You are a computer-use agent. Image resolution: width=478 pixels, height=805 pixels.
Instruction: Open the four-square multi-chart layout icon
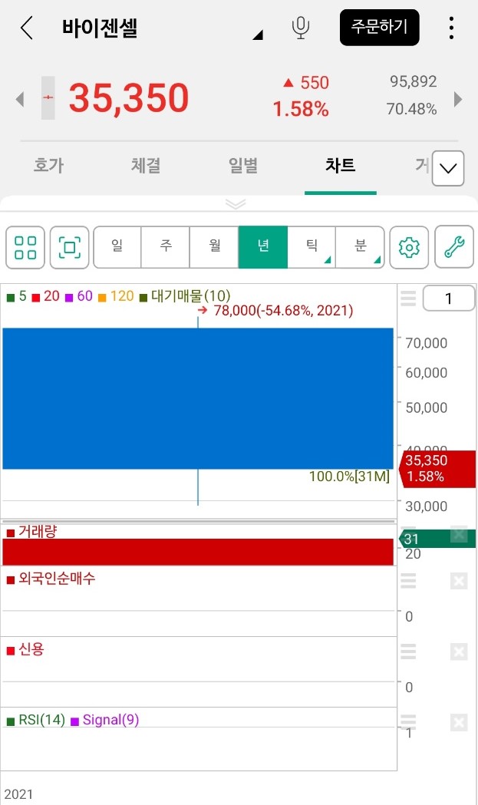point(25,247)
